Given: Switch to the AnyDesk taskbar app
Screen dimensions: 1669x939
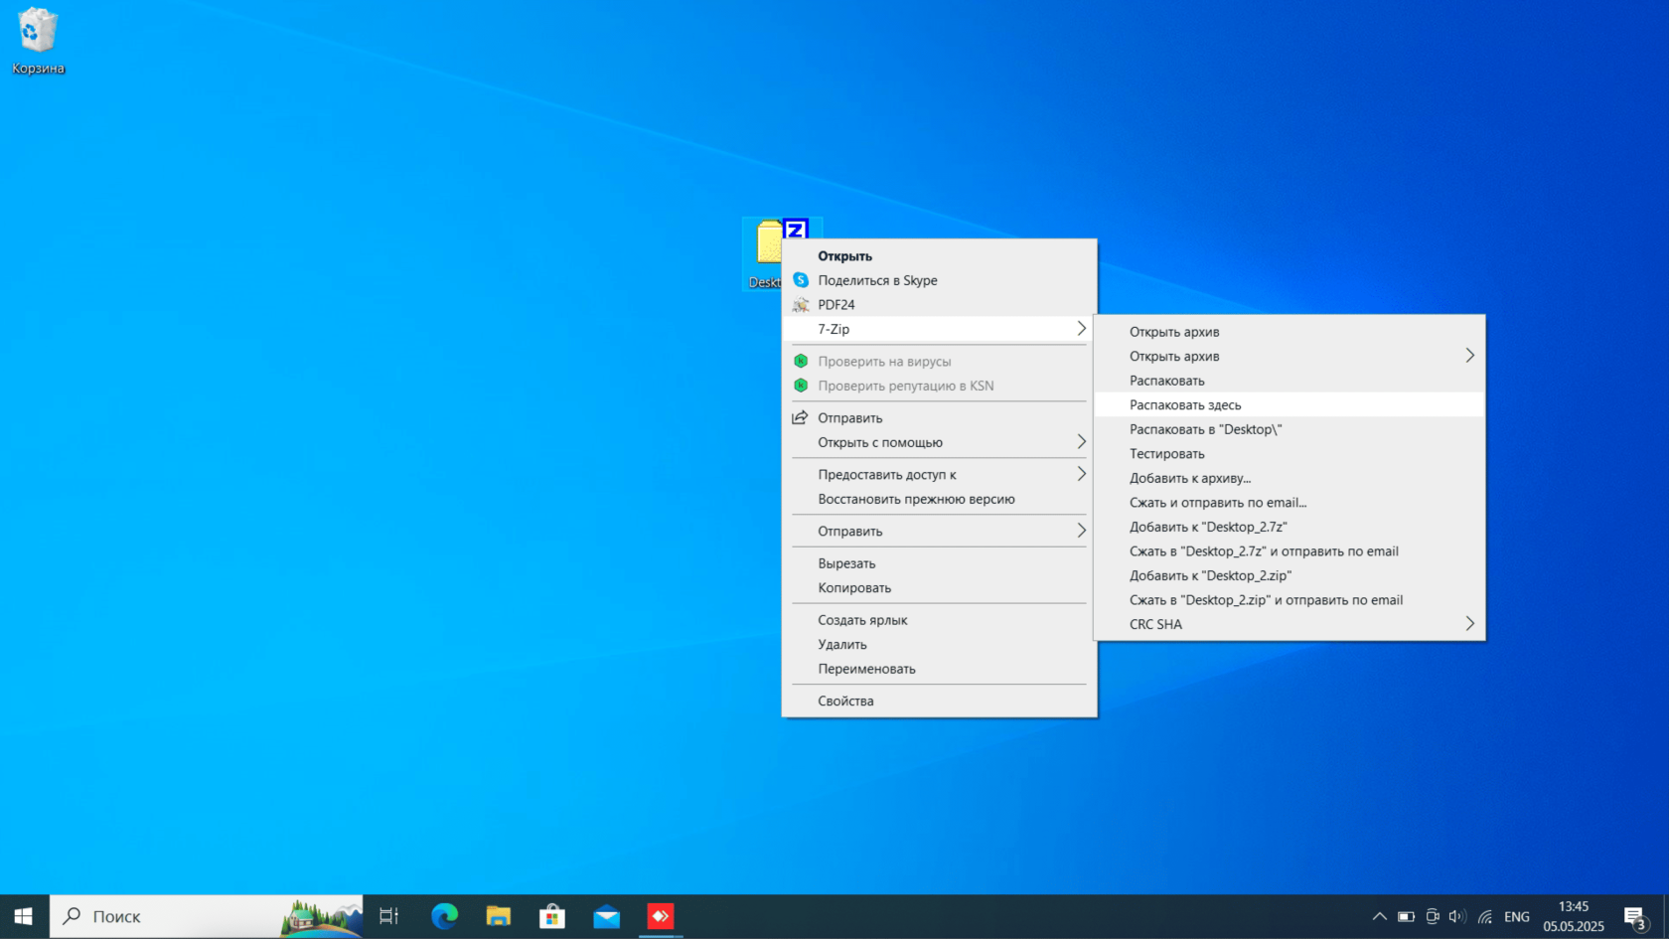Looking at the screenshot, I should click(661, 916).
